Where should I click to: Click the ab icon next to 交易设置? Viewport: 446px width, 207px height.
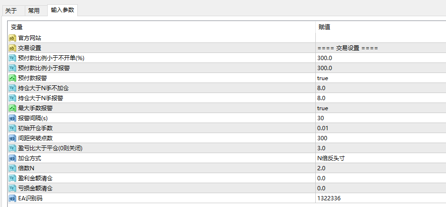click(x=12, y=48)
